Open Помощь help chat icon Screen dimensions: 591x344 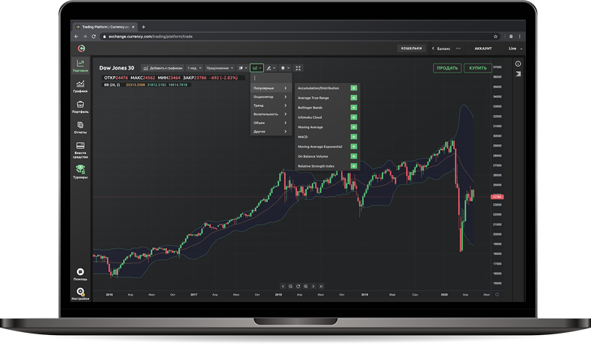point(80,274)
